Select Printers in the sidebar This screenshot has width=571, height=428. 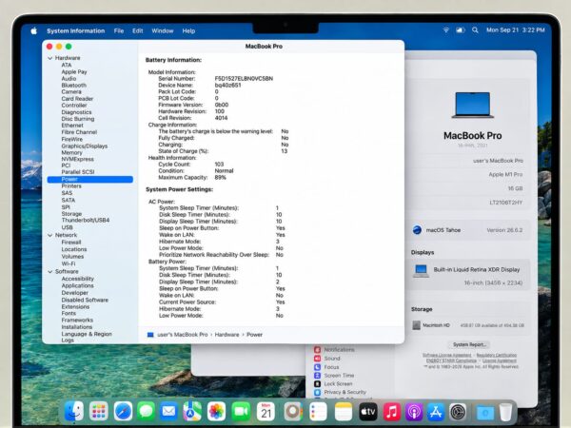click(71, 186)
